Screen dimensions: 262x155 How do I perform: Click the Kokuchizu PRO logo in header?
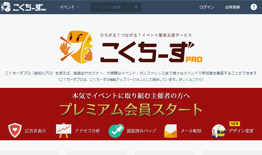pos(23,7)
